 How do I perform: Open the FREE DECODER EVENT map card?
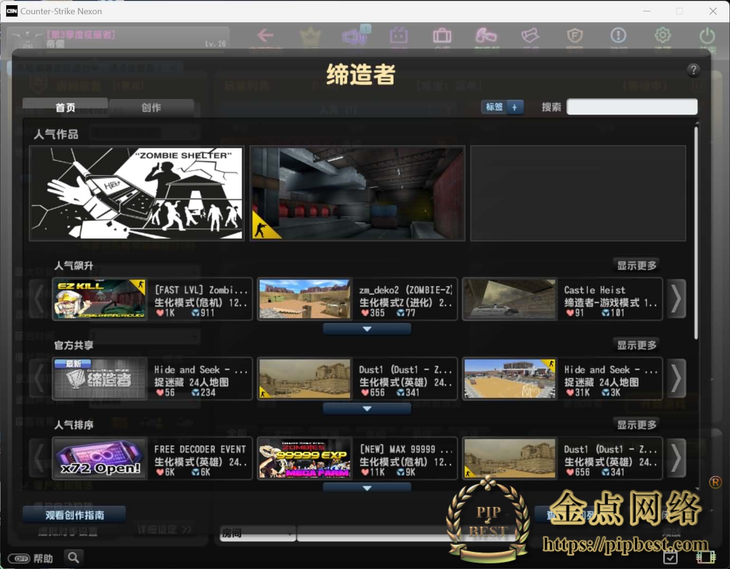(152, 459)
